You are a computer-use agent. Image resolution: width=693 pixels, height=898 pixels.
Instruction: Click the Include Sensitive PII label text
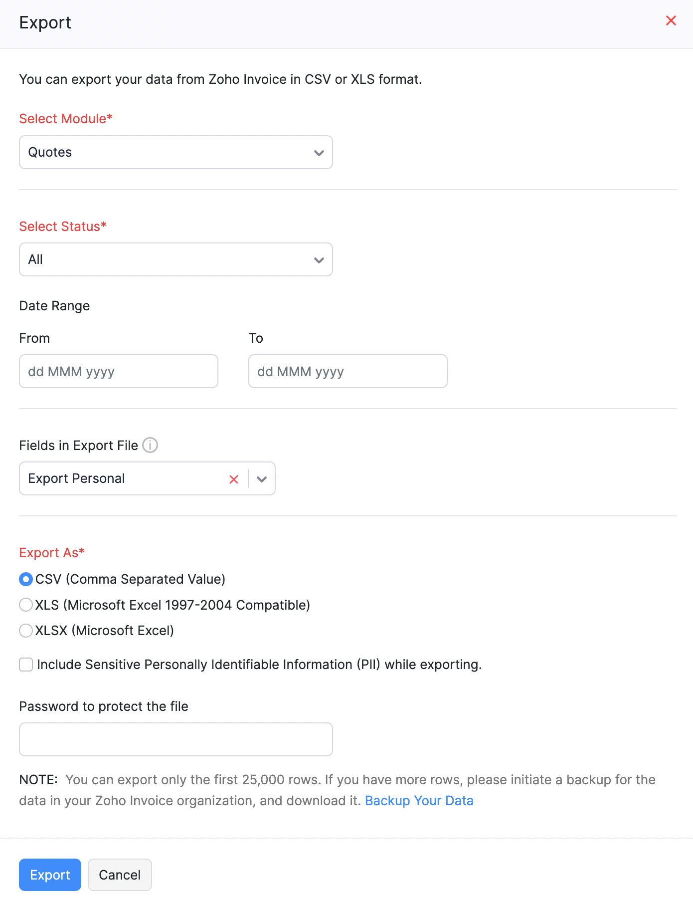tap(259, 665)
